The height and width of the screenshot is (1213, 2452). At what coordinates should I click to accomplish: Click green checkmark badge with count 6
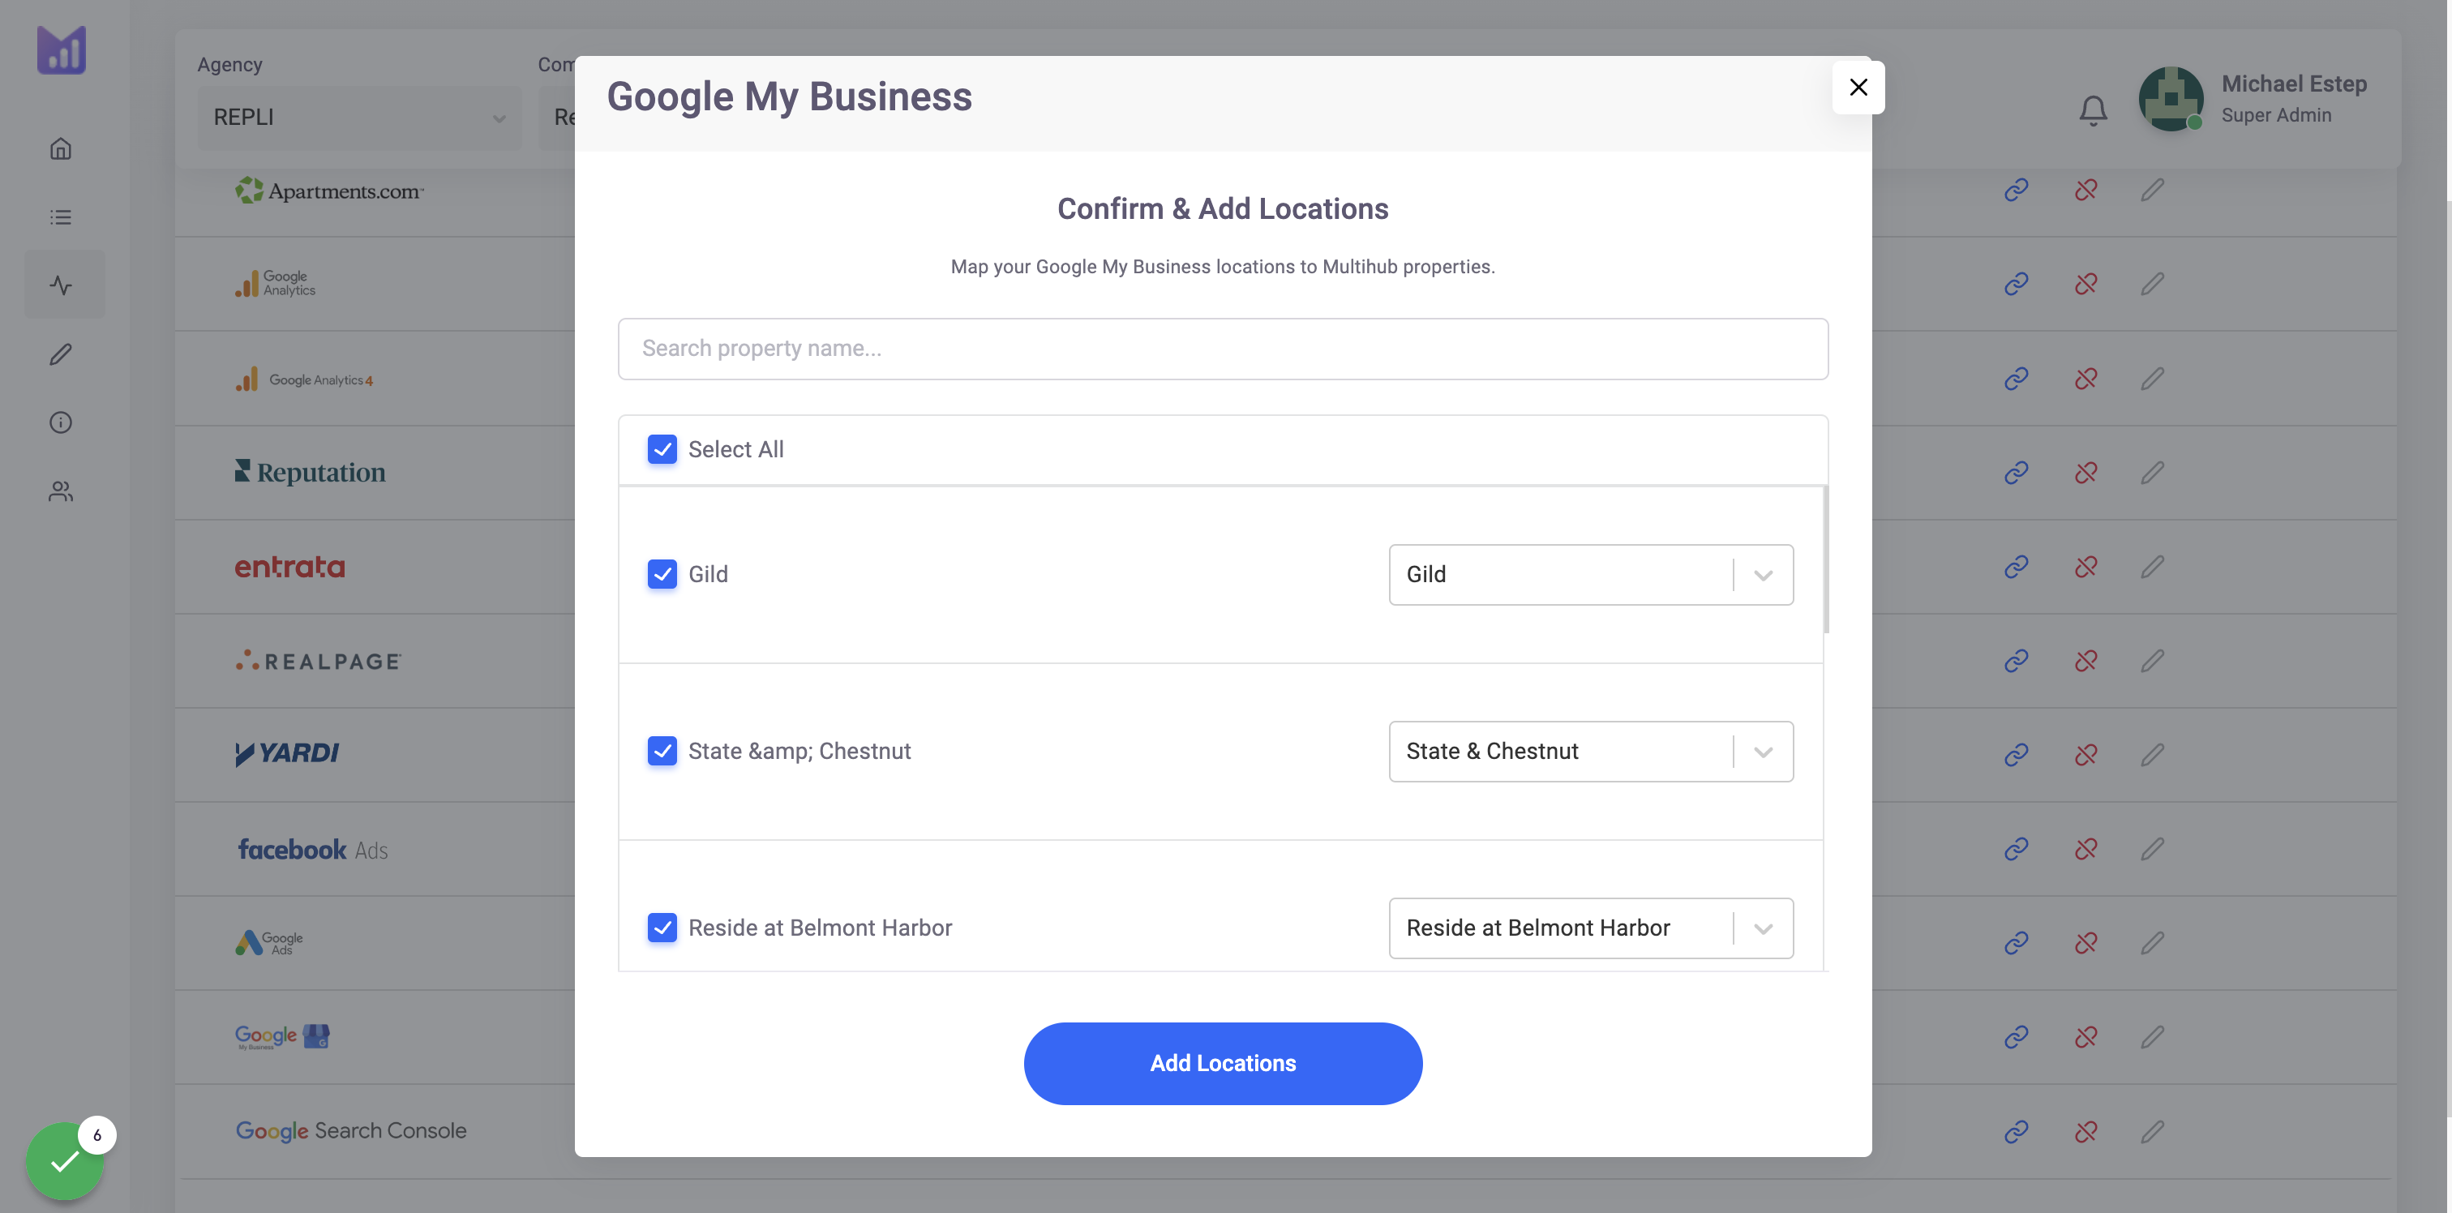pos(65,1160)
